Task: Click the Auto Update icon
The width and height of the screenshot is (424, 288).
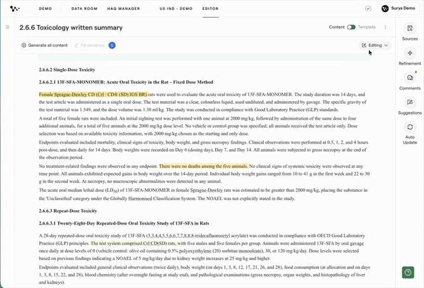Action: (x=409, y=127)
